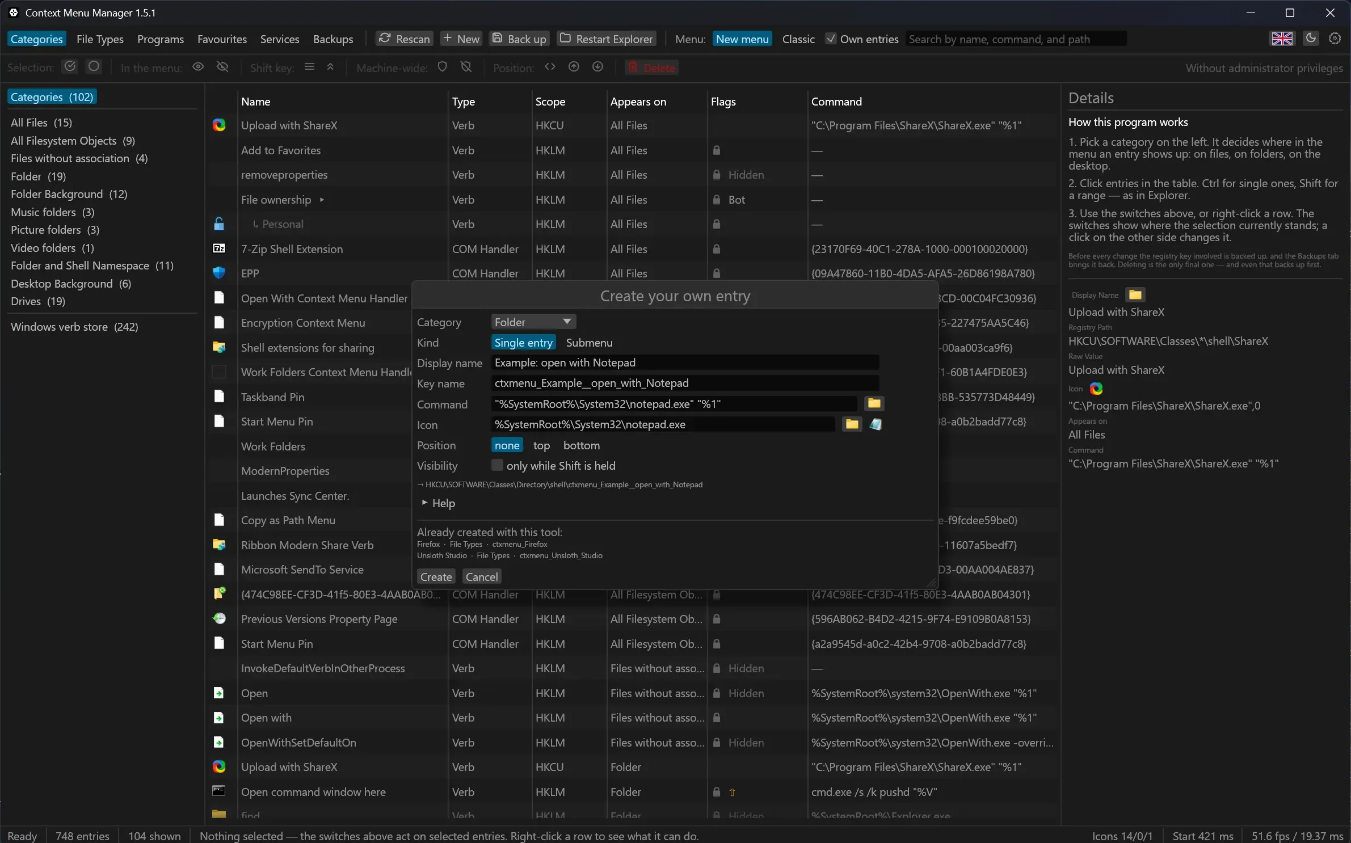Open the icon picker beside the Icon field
1351x843 pixels.
876,424
